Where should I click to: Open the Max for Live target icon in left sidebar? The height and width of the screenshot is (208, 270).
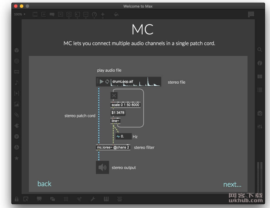pyautogui.click(x=17, y=61)
